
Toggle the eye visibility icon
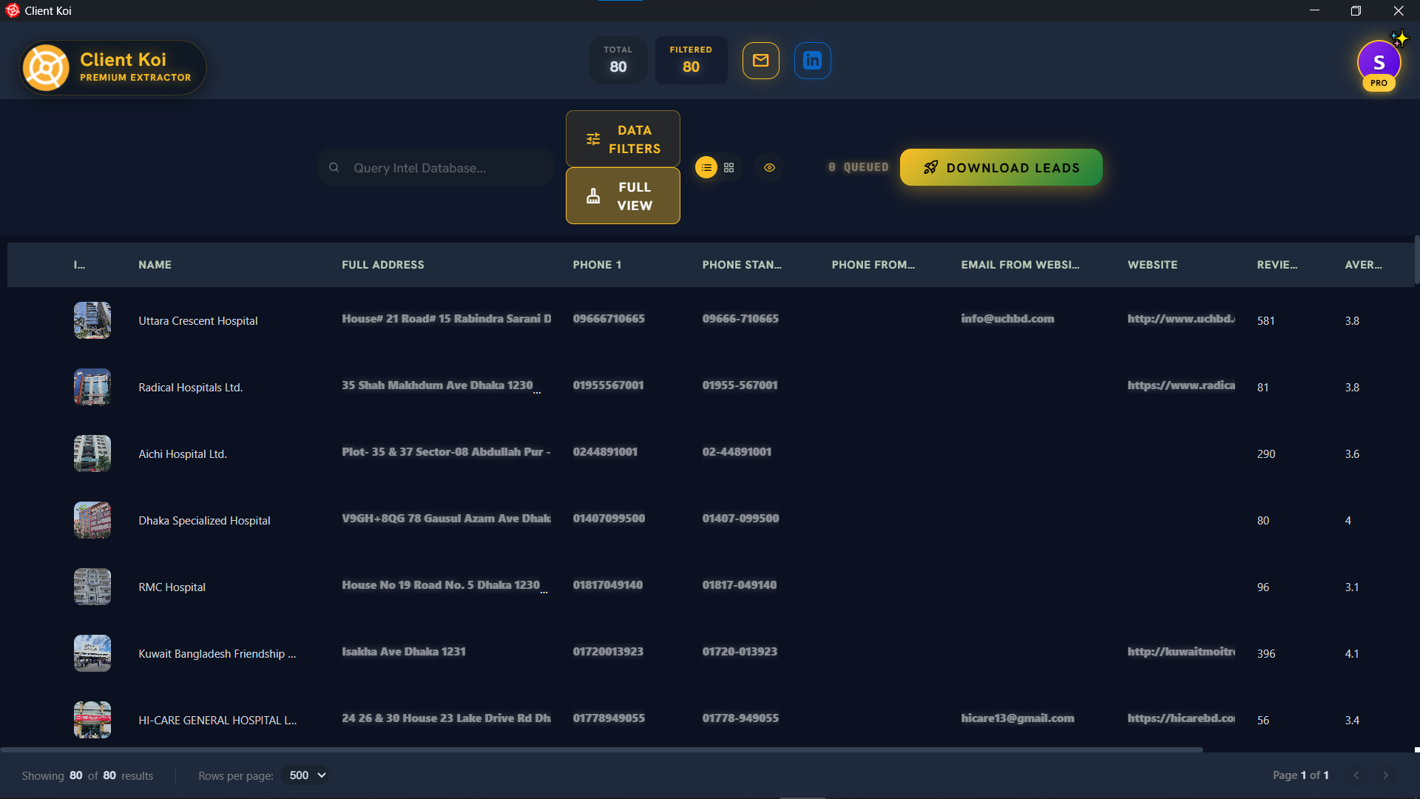pyautogui.click(x=769, y=168)
